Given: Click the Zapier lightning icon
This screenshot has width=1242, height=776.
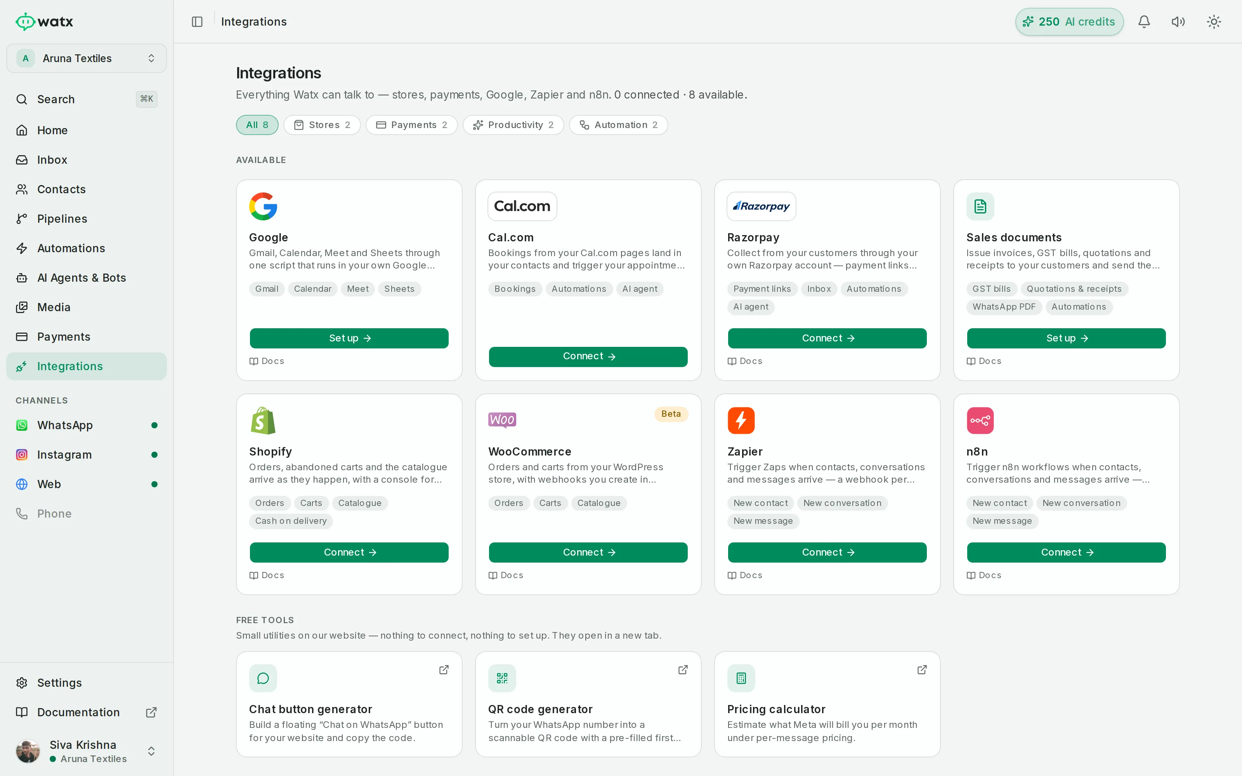Looking at the screenshot, I should coord(741,420).
